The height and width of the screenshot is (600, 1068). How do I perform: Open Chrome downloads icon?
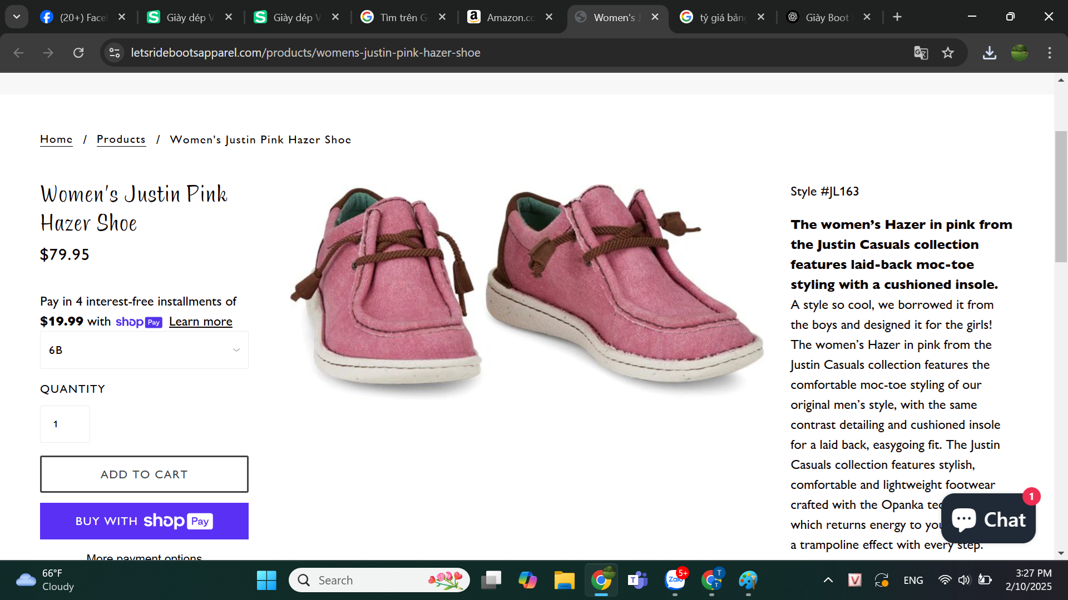[989, 53]
